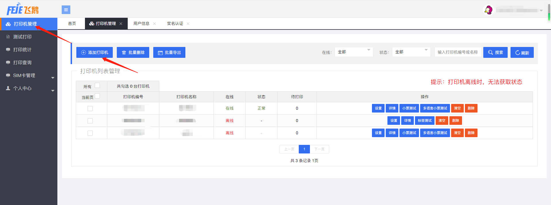Image resolution: width=551 pixels, height=205 pixels.
Task: Click the hamburger menu collapse icon
Action: pyautogui.click(x=66, y=10)
